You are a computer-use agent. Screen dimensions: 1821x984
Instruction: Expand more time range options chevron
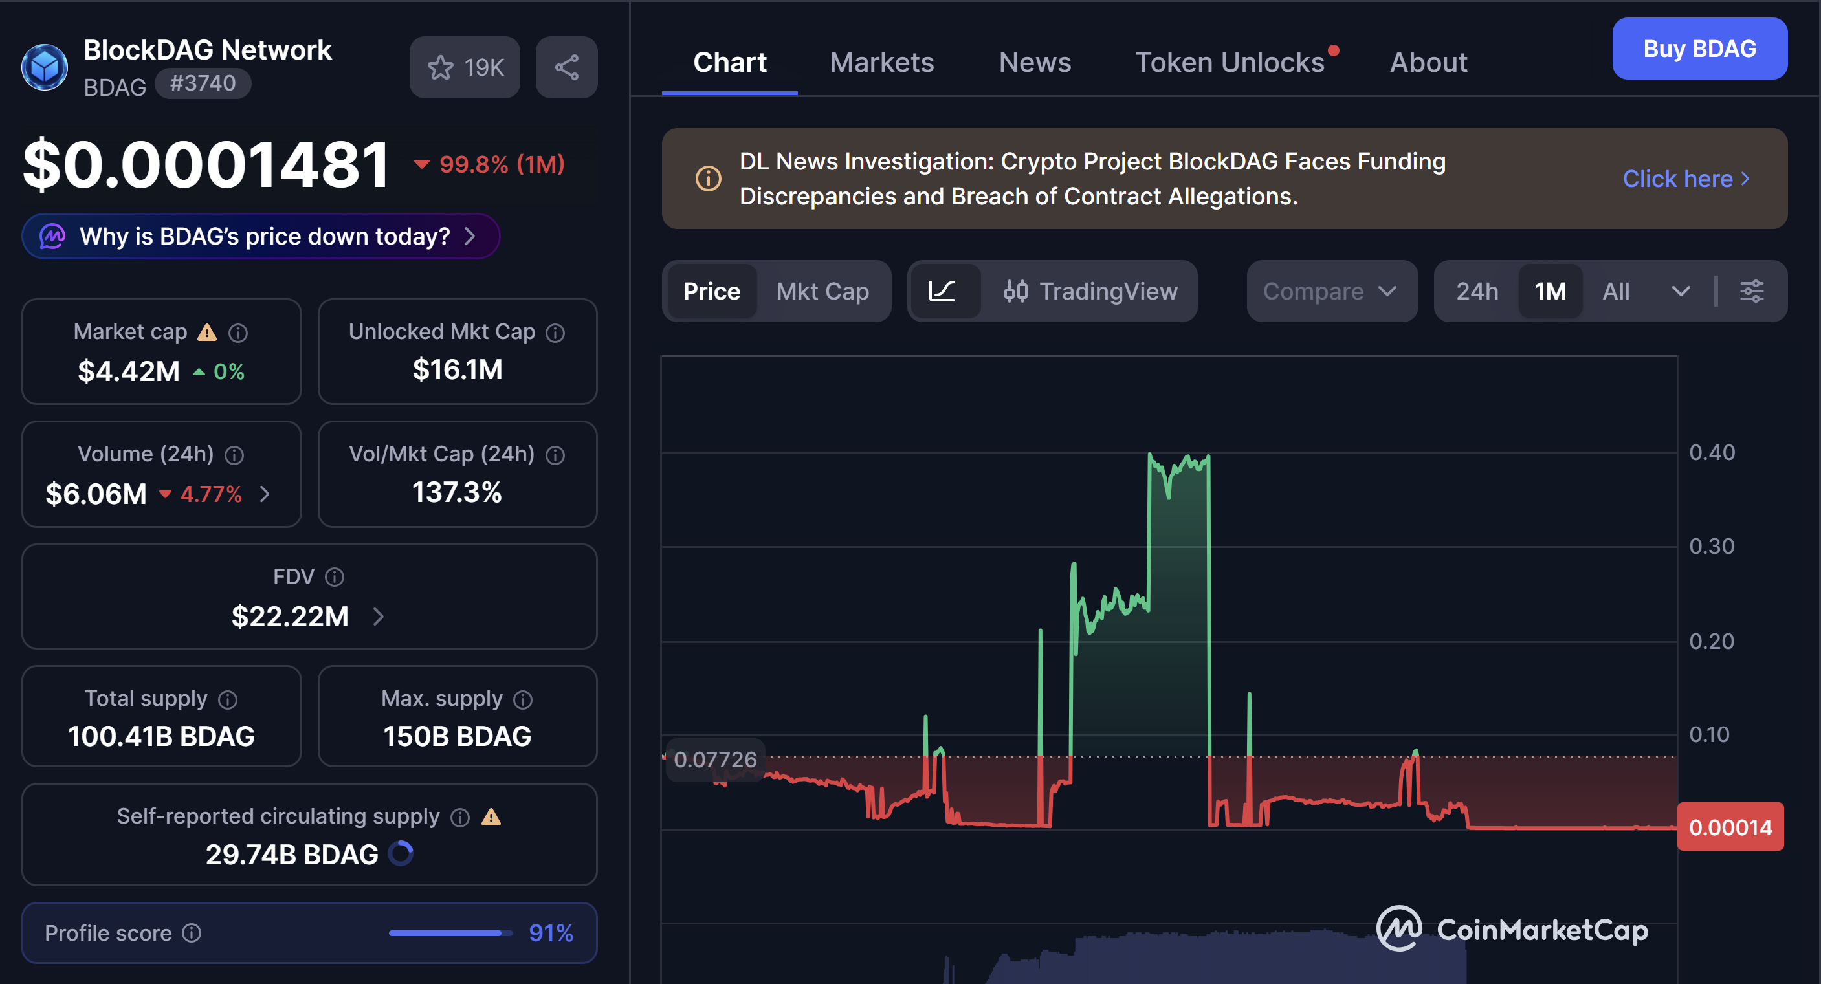pos(1681,291)
